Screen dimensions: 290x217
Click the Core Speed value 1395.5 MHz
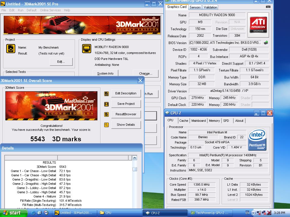202,185
